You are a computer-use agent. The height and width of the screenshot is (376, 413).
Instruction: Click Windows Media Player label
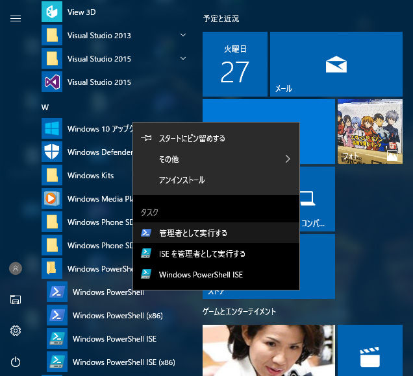(x=100, y=199)
